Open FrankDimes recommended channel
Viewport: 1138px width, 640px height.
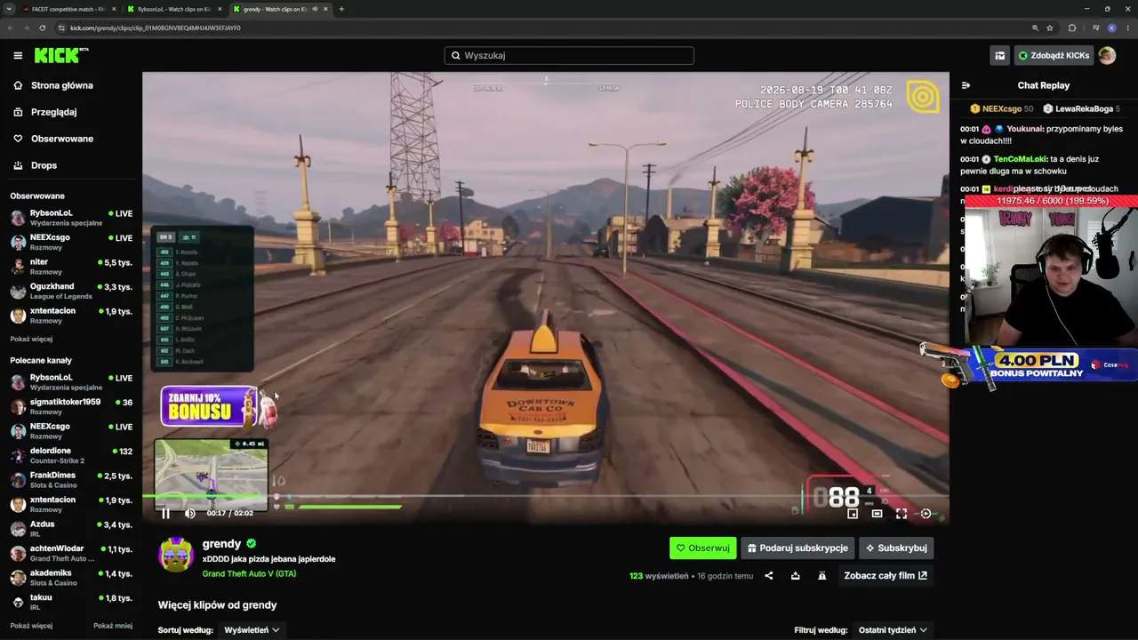coord(71,480)
